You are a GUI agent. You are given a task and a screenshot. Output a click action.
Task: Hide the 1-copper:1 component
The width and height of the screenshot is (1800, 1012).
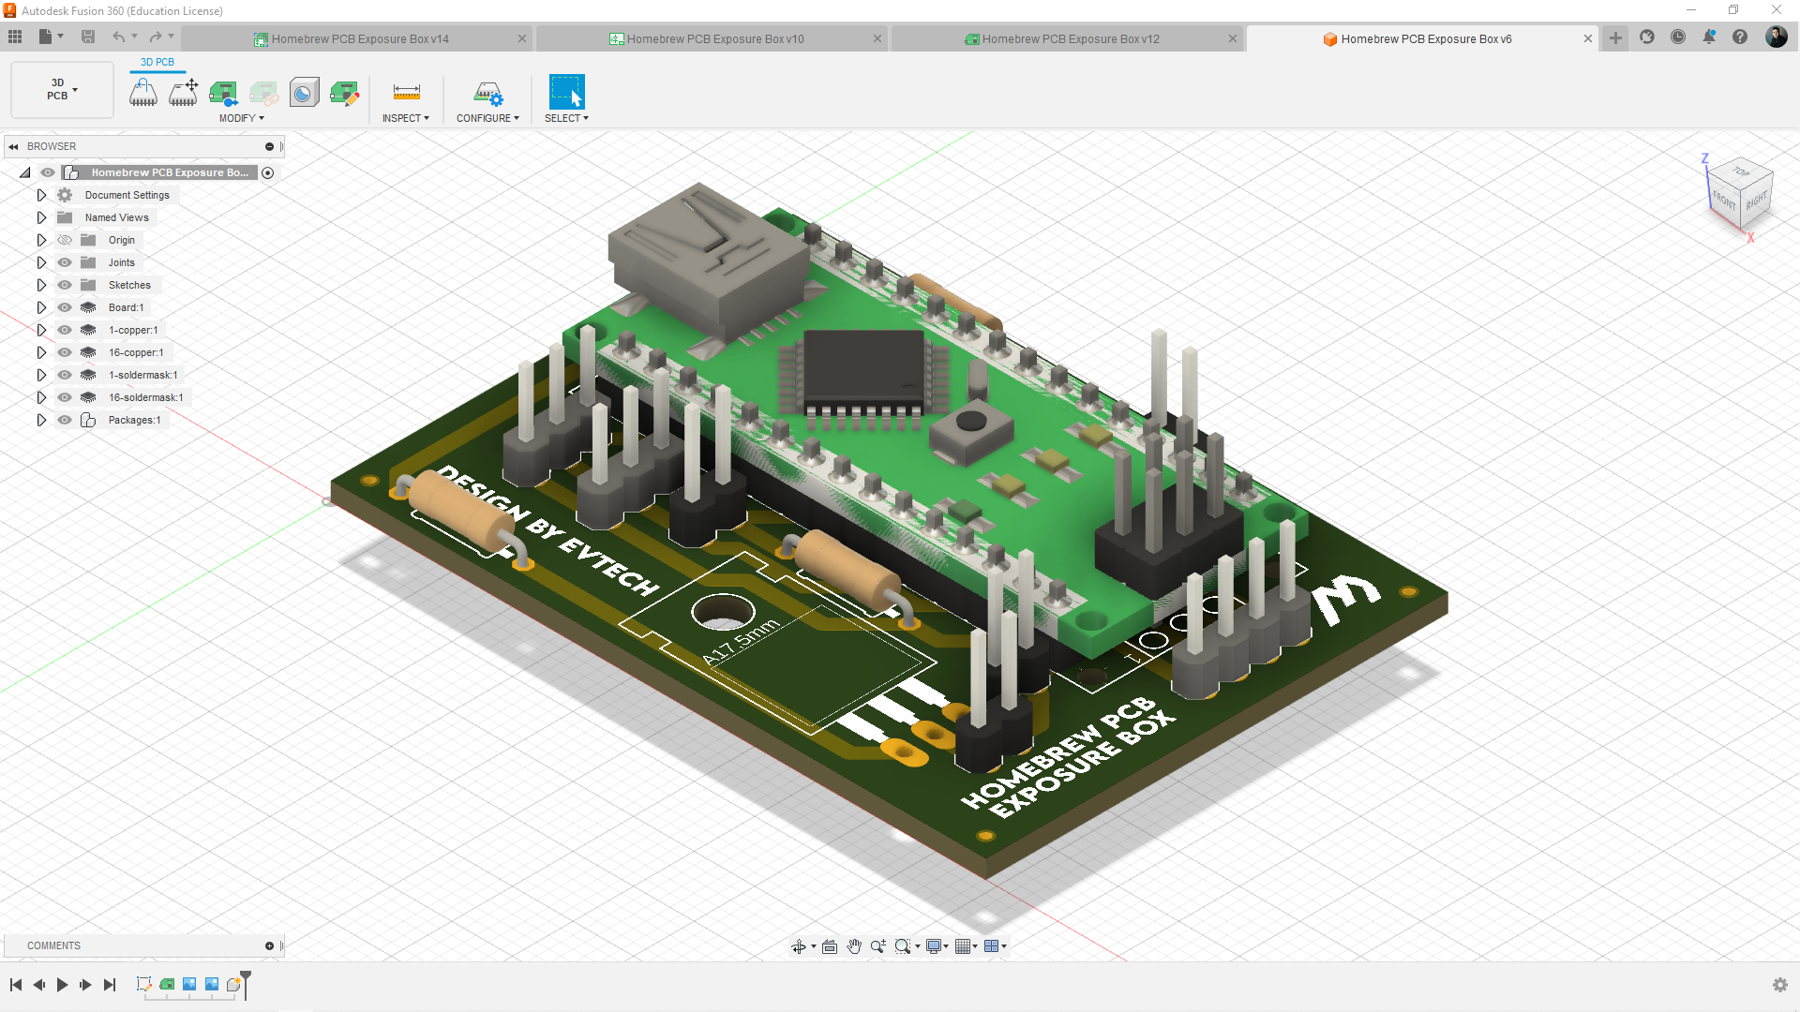65,330
